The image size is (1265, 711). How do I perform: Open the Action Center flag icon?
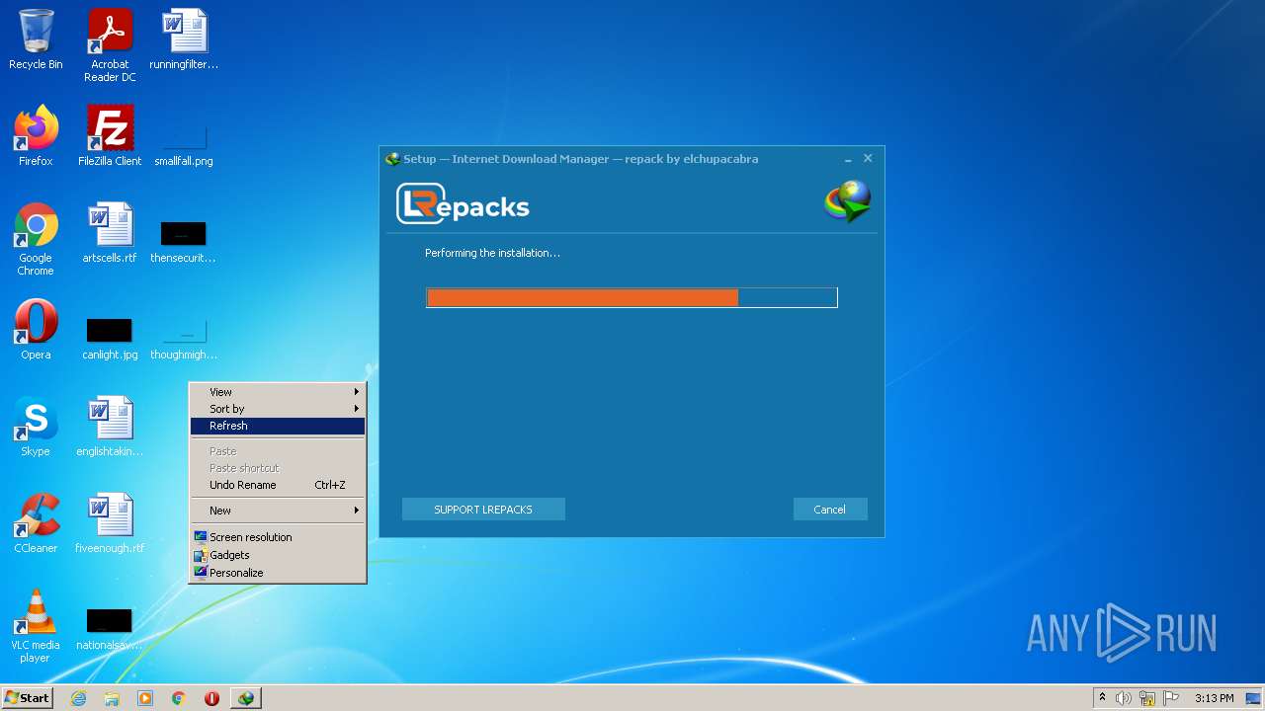coord(1171,698)
